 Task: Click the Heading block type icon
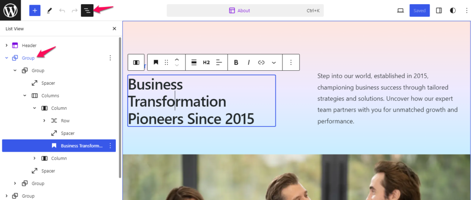tap(156, 62)
